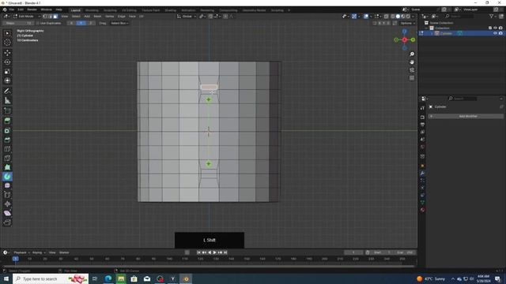Open the File menu
The image size is (506, 284).
click(x=11, y=9)
